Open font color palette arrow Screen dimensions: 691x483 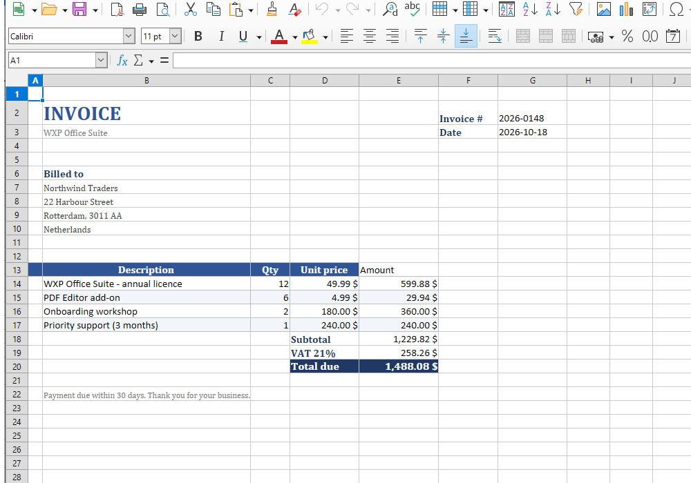click(x=295, y=37)
